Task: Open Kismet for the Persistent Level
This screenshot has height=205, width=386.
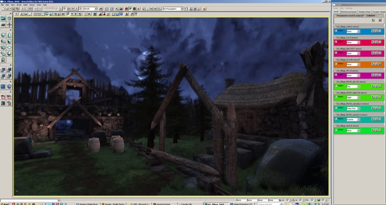Action: 373,20
